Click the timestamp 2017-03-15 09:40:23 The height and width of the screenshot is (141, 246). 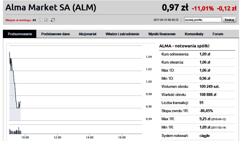pyautogui.click(x=166, y=20)
